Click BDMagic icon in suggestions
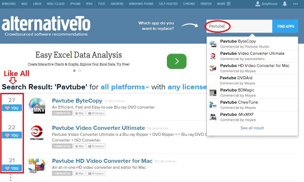Viewport: 304px width, 182px height. click(x=213, y=92)
